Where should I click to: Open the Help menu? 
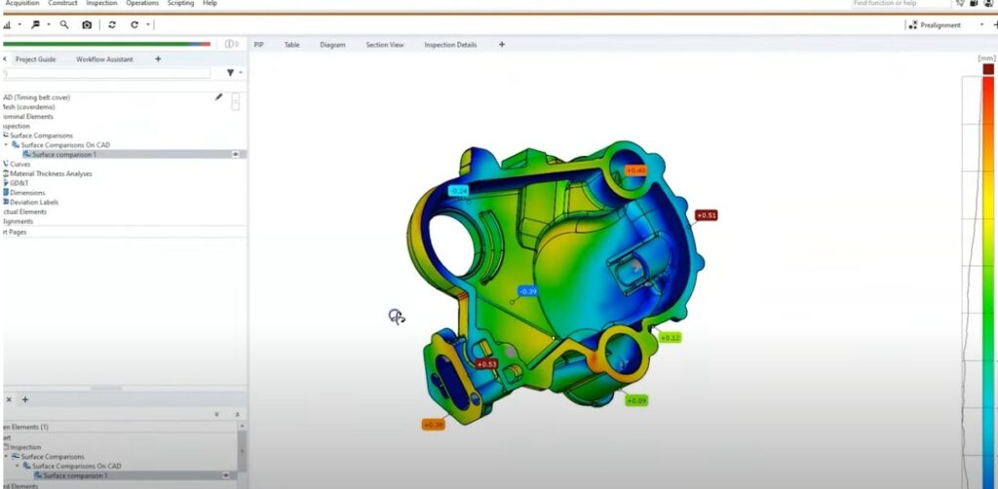coord(210,3)
